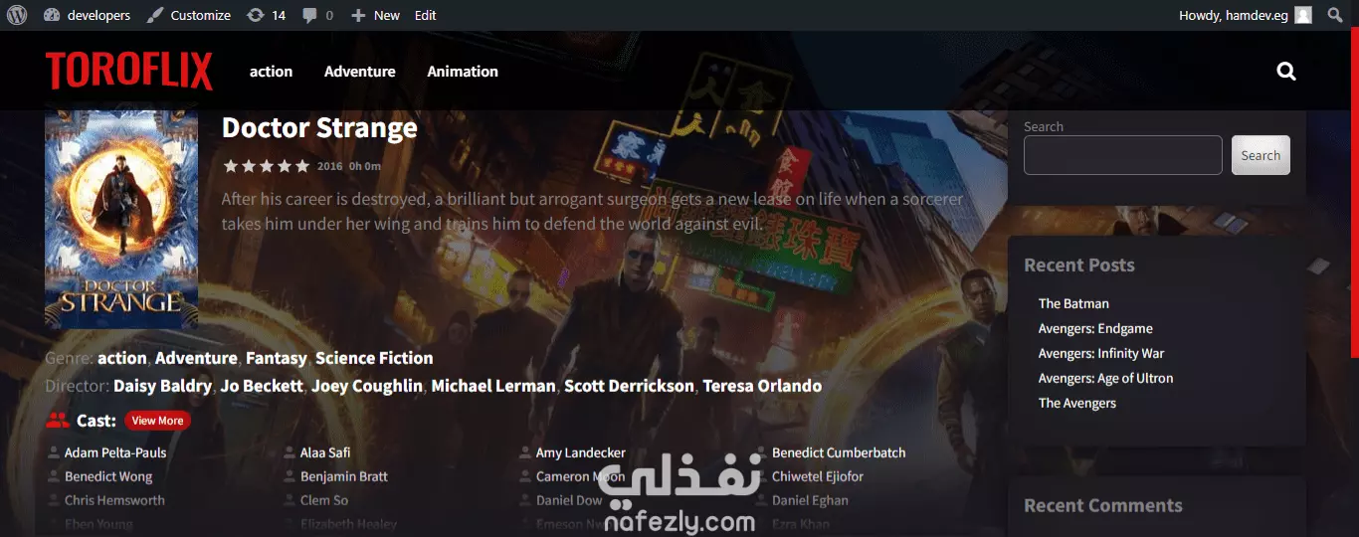
Task: Click the Recent Posts widget heading
Action: [1079, 266]
